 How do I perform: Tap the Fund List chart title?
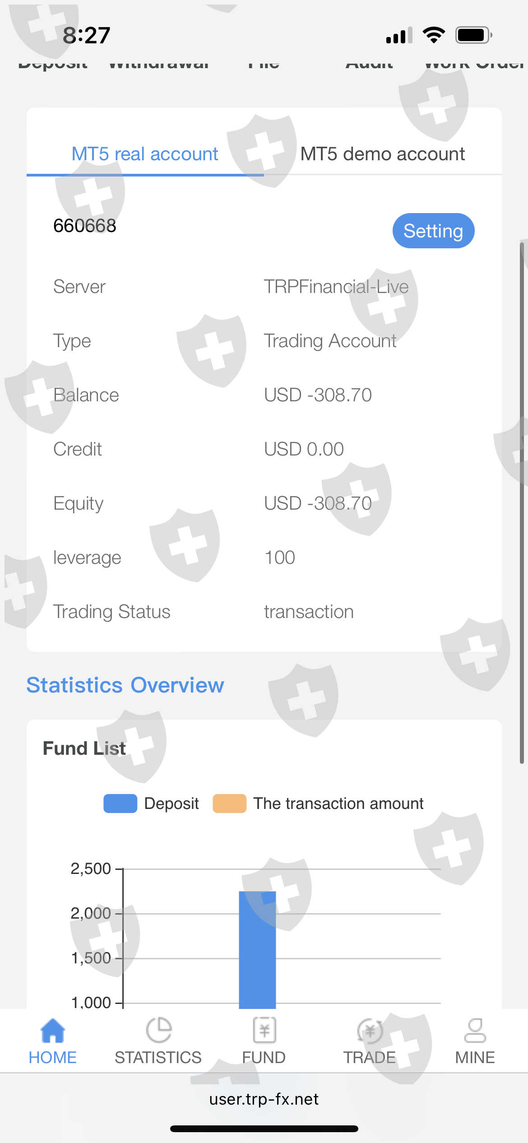pos(84,748)
